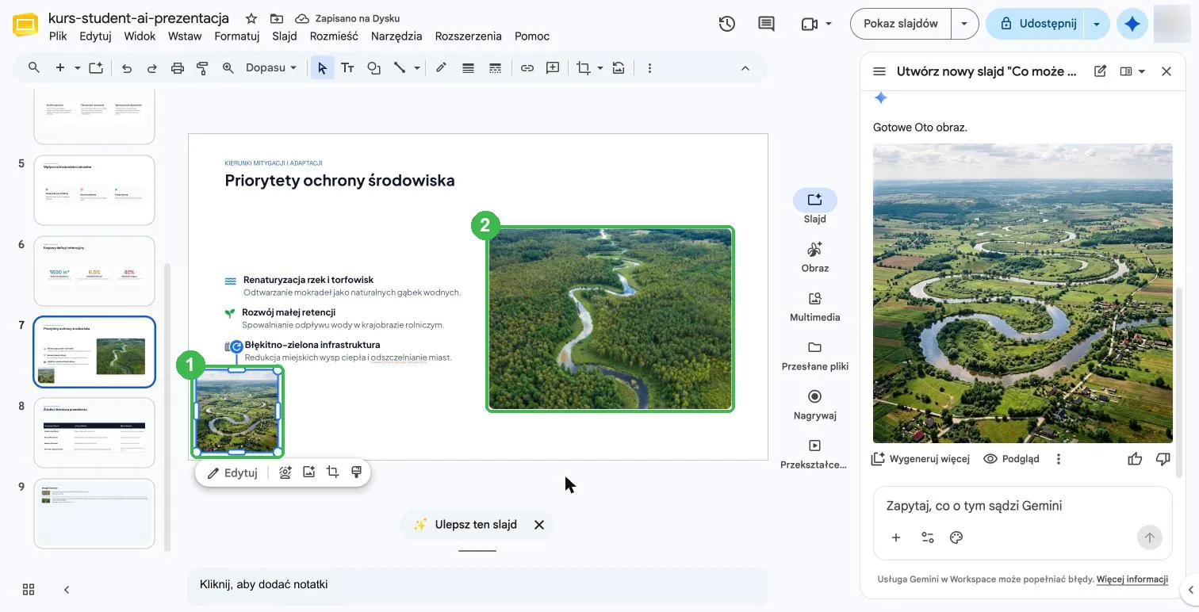Open version history clock icon

726,24
